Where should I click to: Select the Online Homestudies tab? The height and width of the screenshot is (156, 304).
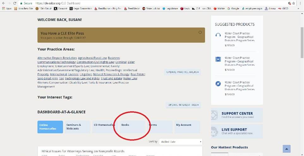50,127
